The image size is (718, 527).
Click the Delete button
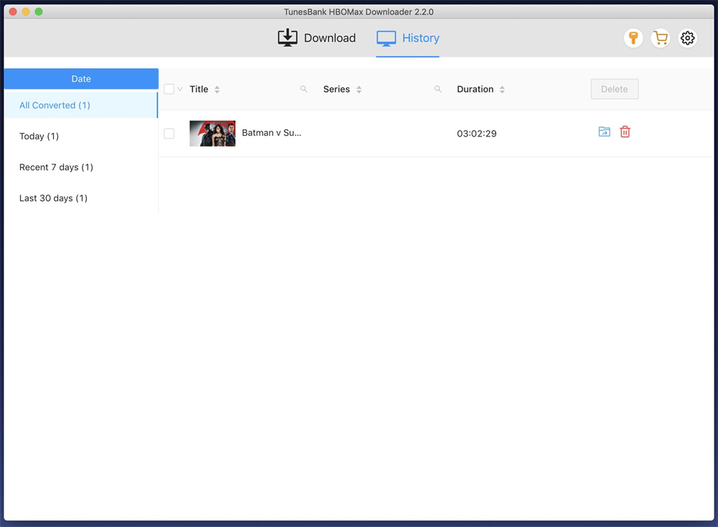[615, 89]
